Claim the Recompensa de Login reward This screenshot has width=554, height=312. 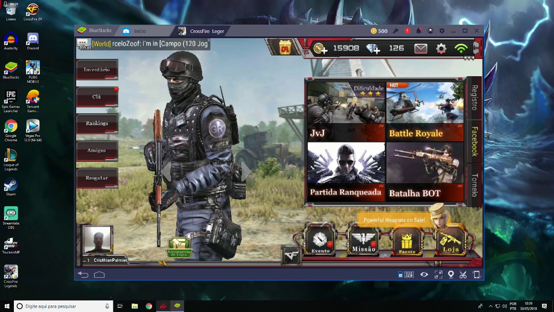[179, 247]
